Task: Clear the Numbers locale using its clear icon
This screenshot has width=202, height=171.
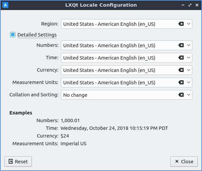Action: 181,46
